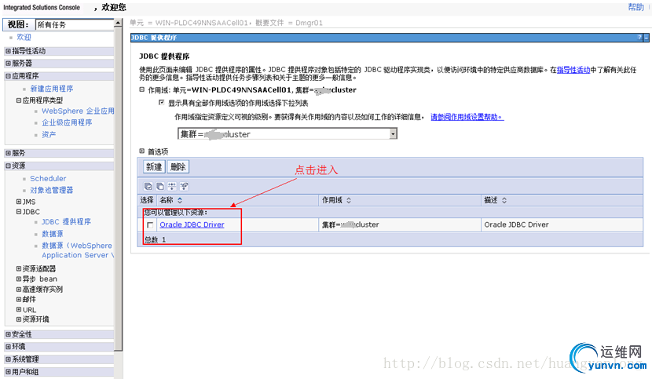Open the 新建应用程序 navigation link
The image size is (652, 379).
52,89
